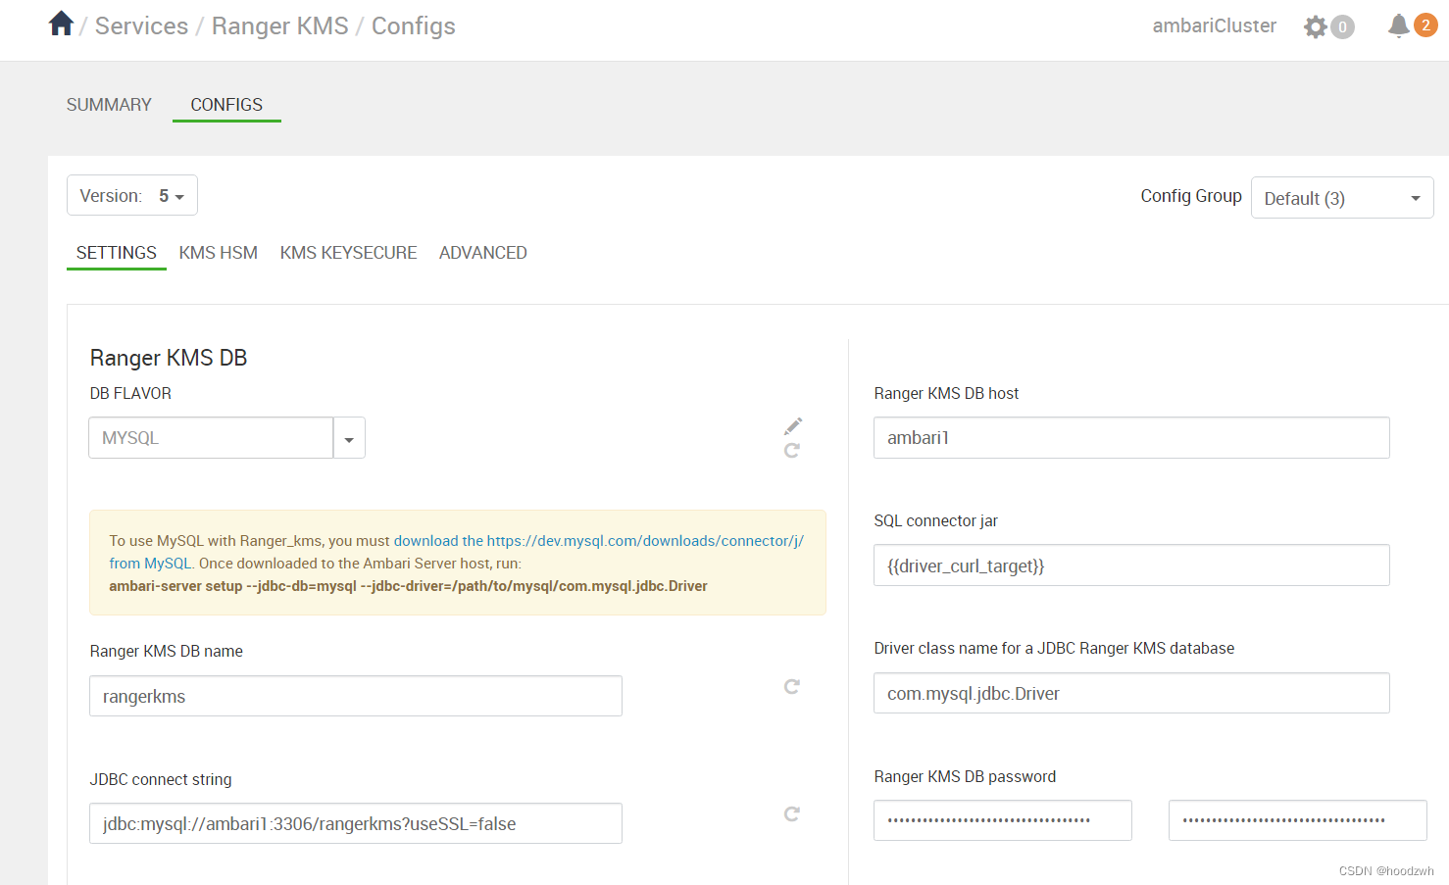Click Configs breadcrumb link
This screenshot has width=1449, height=885.
tap(414, 26)
